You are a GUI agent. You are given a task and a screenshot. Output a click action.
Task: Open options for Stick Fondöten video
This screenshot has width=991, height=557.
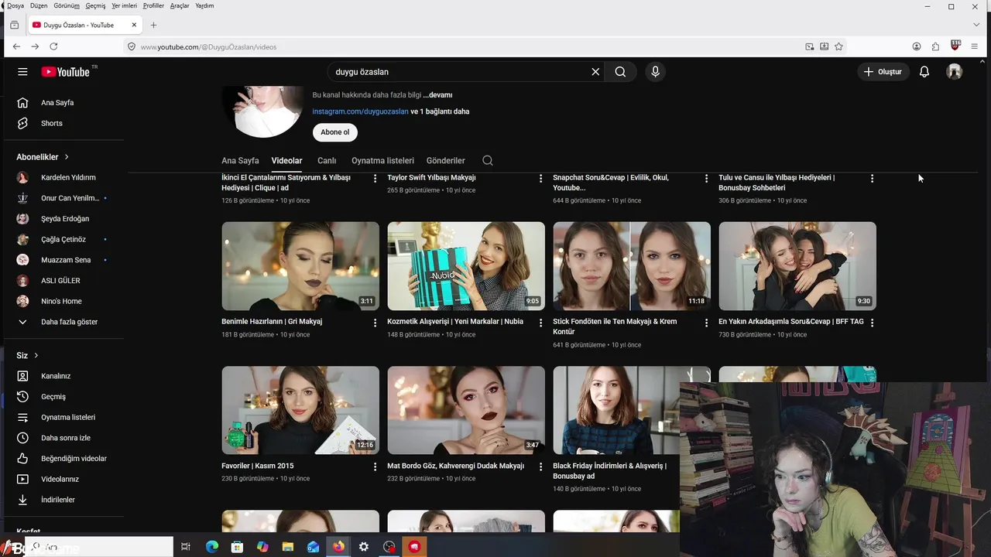click(x=706, y=323)
